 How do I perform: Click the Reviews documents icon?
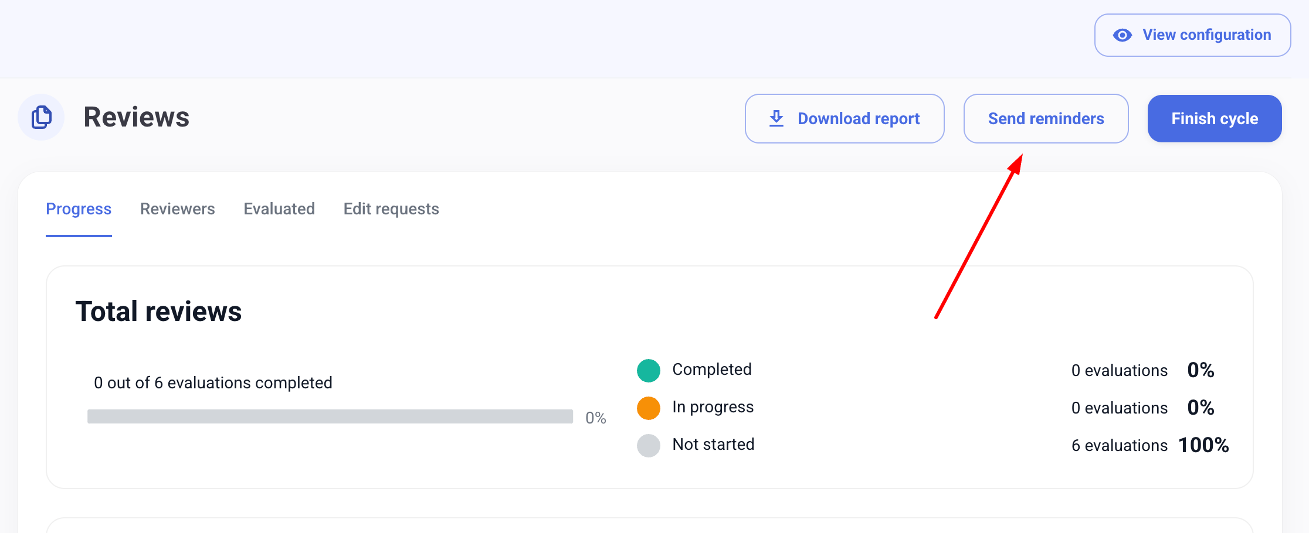(x=41, y=117)
